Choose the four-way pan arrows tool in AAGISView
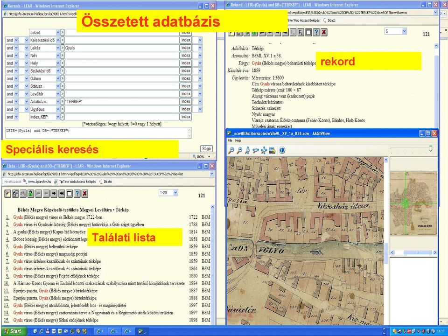 (x=264, y=150)
